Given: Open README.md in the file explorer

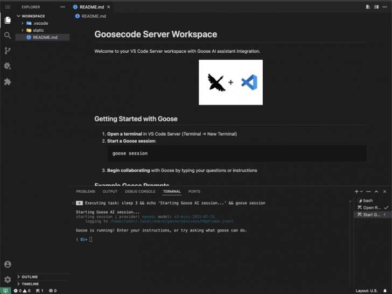Looking at the screenshot, I should (43, 37).
